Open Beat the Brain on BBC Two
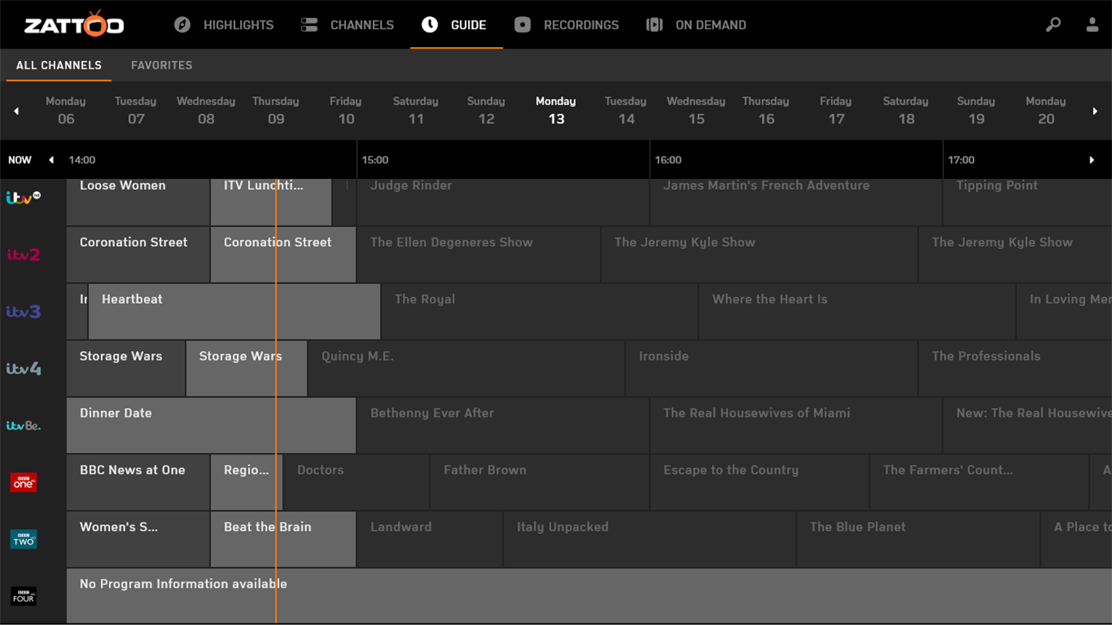This screenshot has height=625, width=1112. click(x=283, y=539)
